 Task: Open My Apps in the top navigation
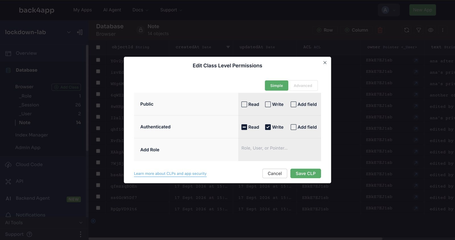[x=82, y=10]
